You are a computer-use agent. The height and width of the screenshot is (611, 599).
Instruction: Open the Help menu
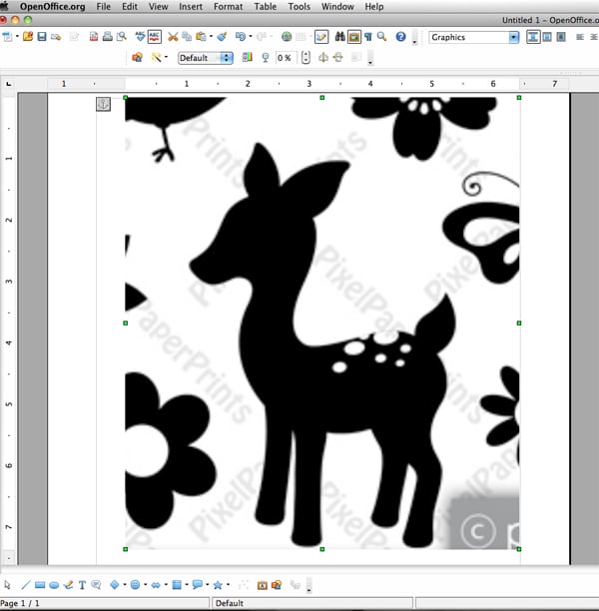[x=374, y=7]
